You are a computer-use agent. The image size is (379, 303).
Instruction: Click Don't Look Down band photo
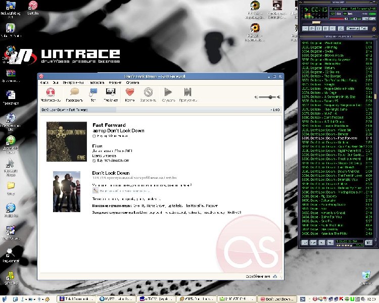(x=67, y=191)
